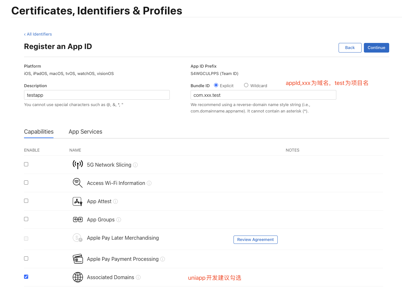The height and width of the screenshot is (290, 410).
Task: Click the Apple Pay Payment Processing label
Action: click(x=123, y=259)
